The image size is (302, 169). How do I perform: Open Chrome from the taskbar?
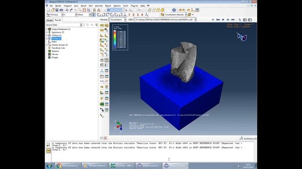67,166
